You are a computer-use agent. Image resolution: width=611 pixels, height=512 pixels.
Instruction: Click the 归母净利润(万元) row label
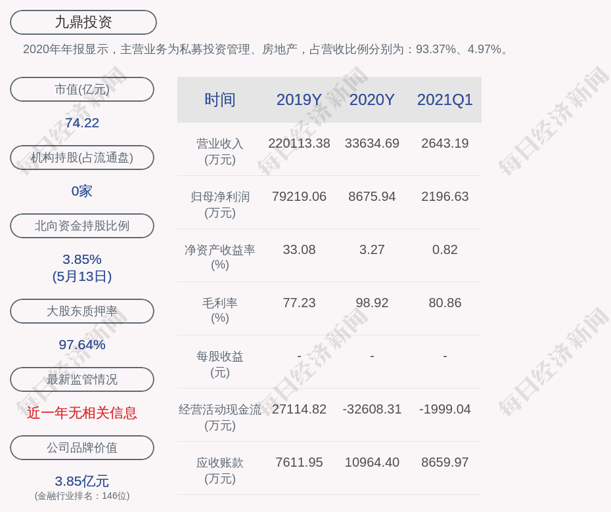pyautogui.click(x=220, y=205)
